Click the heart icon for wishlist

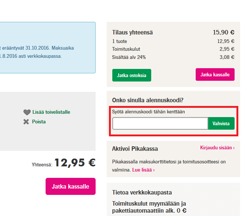coord(27,112)
